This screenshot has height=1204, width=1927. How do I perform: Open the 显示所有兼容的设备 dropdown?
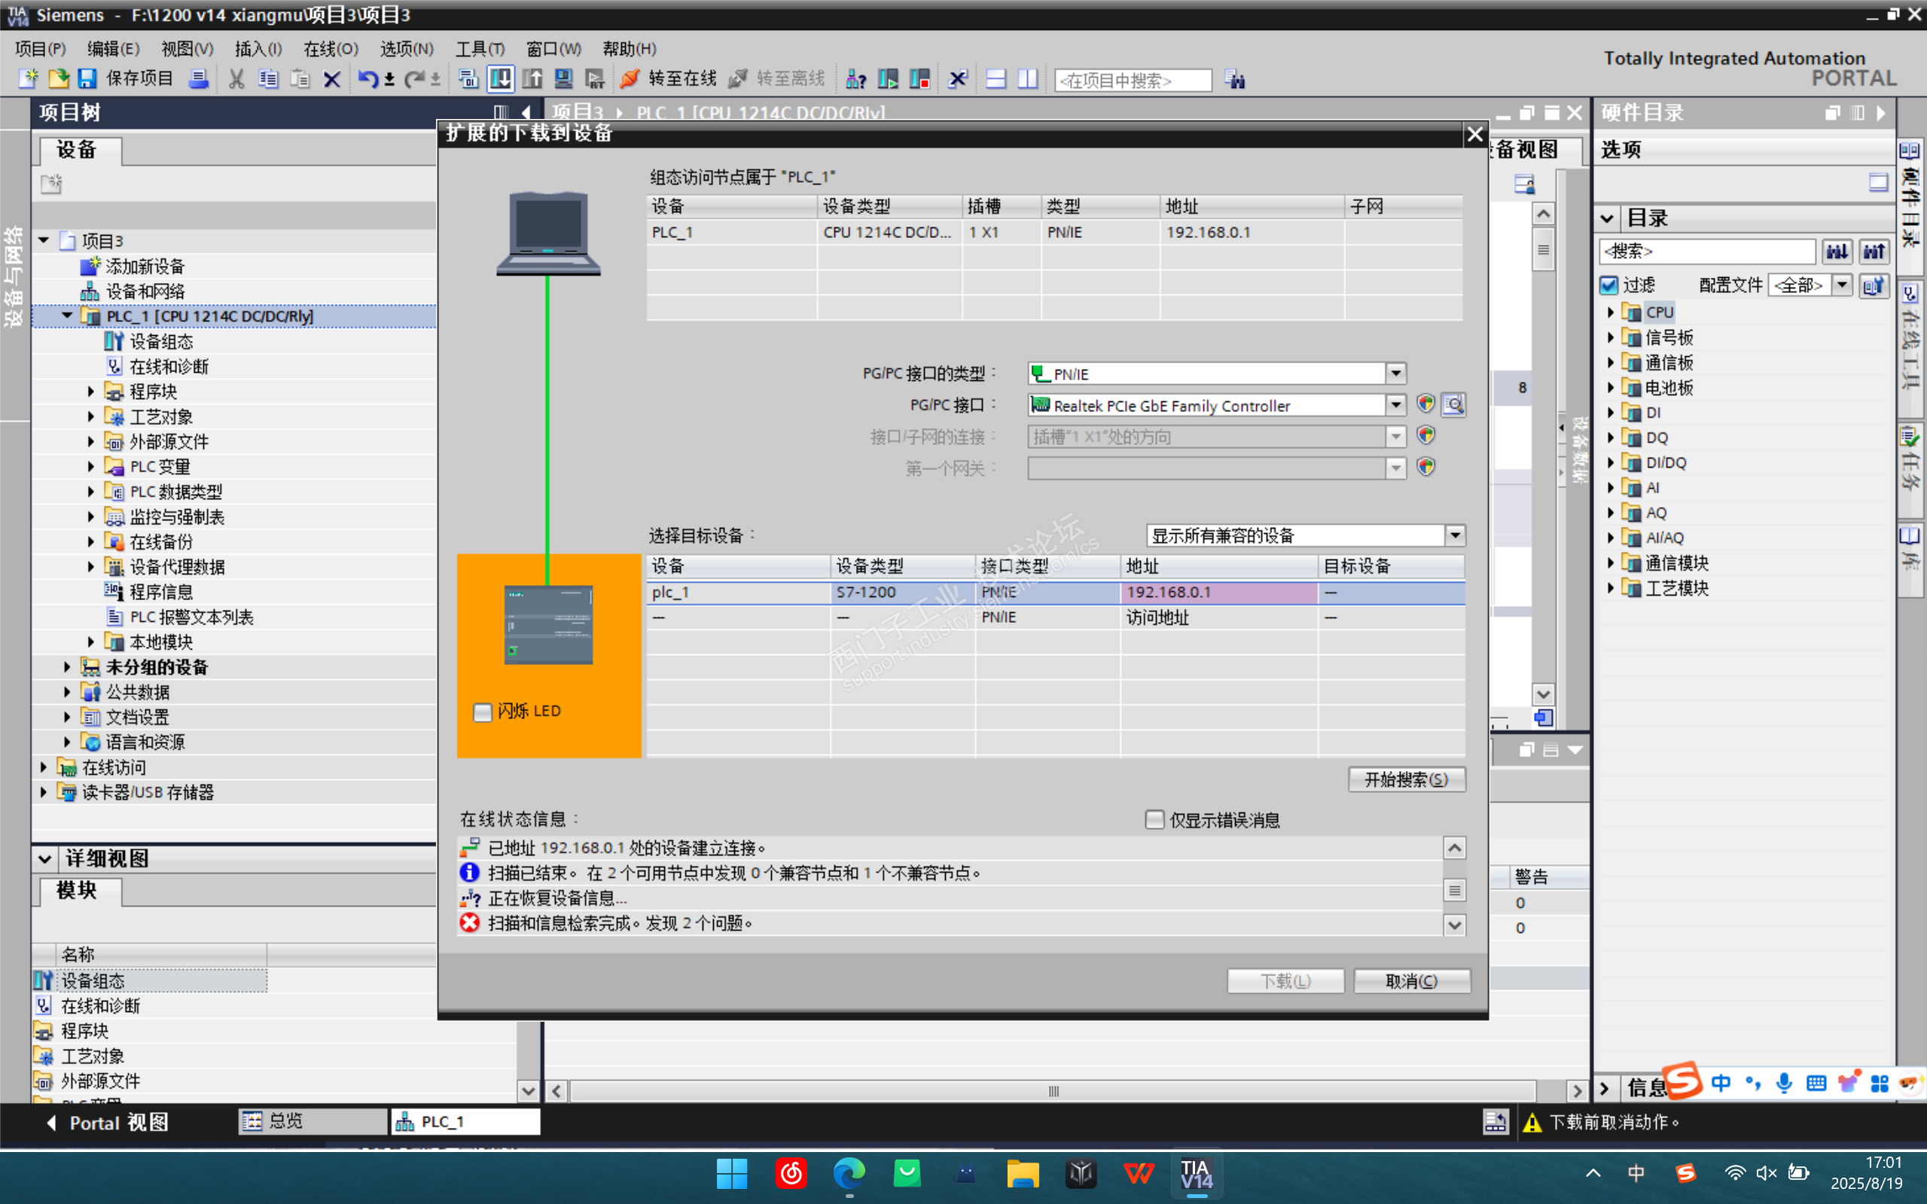1455,535
